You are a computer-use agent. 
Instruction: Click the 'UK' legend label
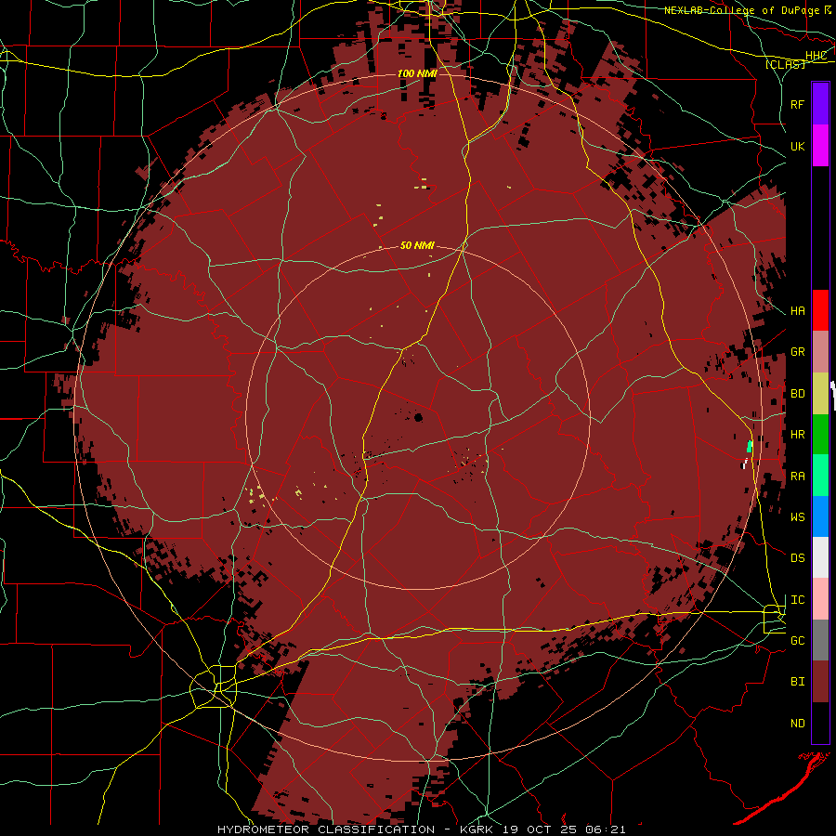tap(797, 146)
